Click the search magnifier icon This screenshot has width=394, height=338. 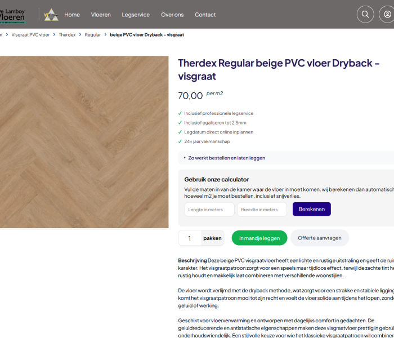pyautogui.click(x=365, y=14)
